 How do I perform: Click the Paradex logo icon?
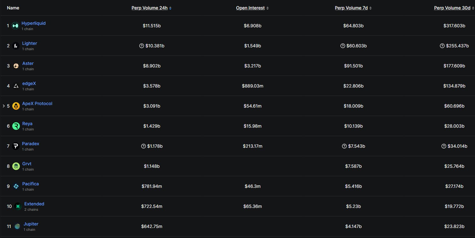(x=15, y=146)
